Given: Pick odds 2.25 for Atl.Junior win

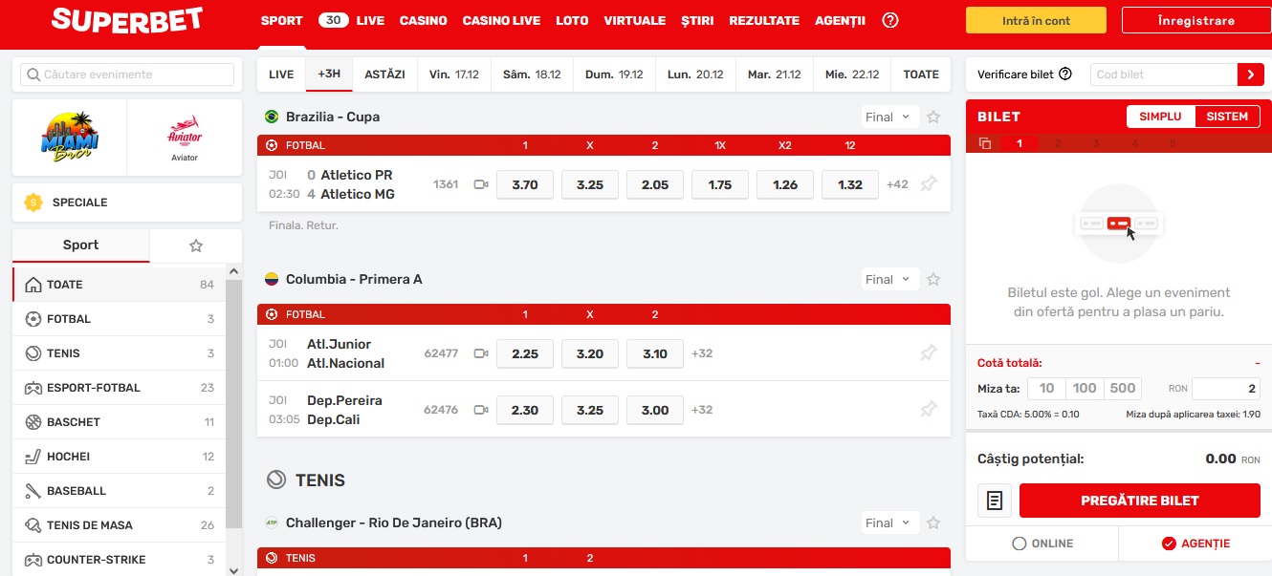Looking at the screenshot, I should point(525,353).
